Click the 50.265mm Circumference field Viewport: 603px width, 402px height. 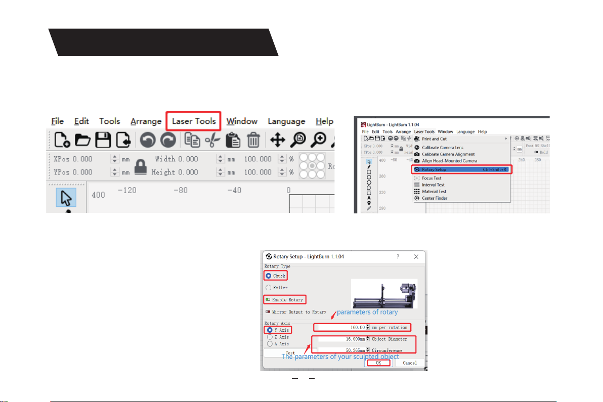point(341,350)
